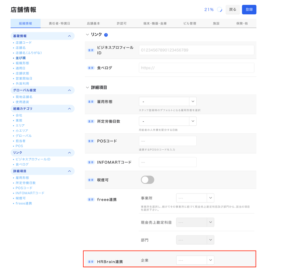Open the freee連携 事業所 dropdown
Viewport: 289px width, 268px height.
[x=195, y=198]
